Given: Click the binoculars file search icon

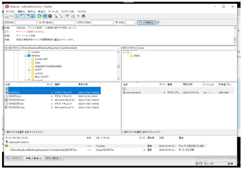Looking at the screenshot, I should (84, 16).
